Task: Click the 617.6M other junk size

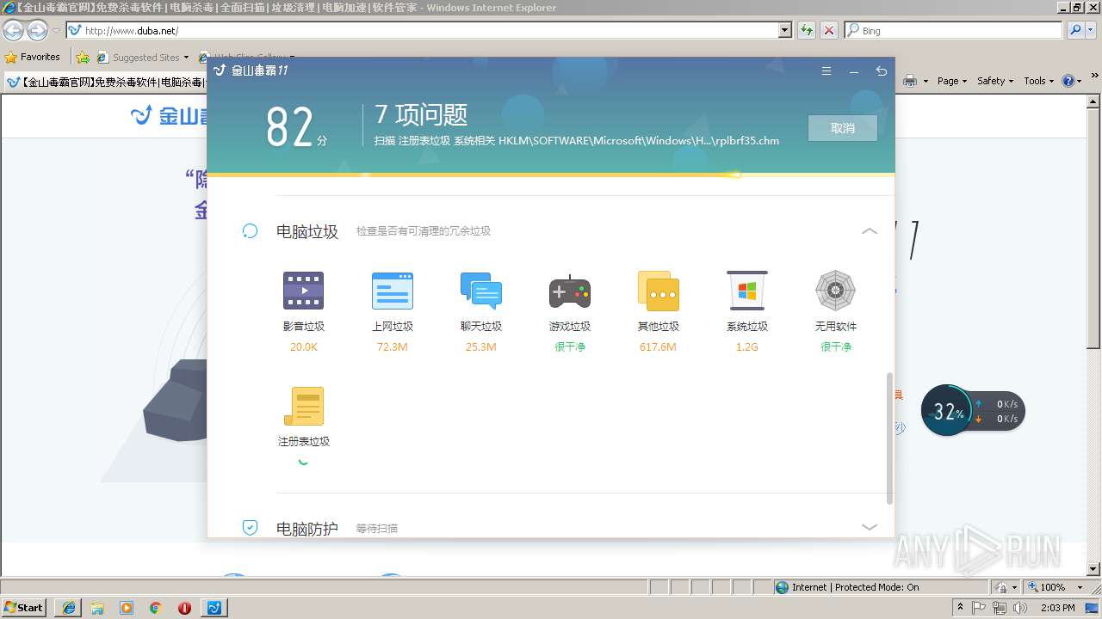Action: pos(658,347)
